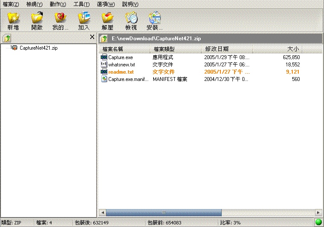324x227 pixels.
Task: Click the whatsnew.txt file icon
Action: coord(104,64)
